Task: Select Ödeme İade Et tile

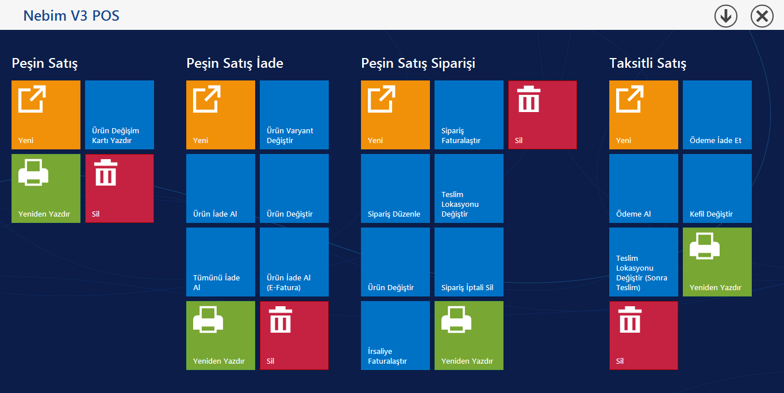Action: 717,115
